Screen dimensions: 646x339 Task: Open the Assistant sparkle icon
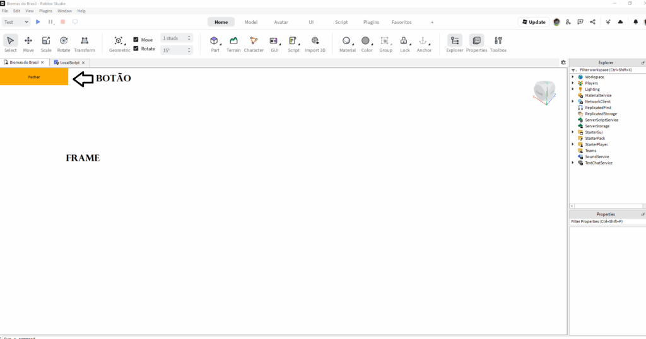(608, 22)
